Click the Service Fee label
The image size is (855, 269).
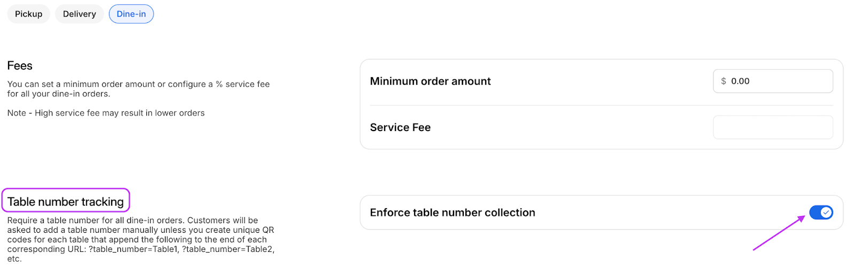[400, 127]
